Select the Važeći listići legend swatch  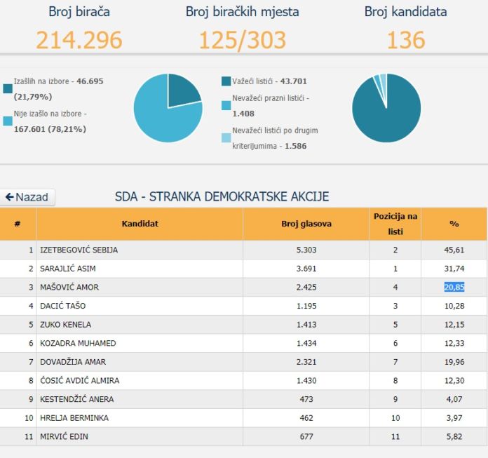[x=226, y=81]
